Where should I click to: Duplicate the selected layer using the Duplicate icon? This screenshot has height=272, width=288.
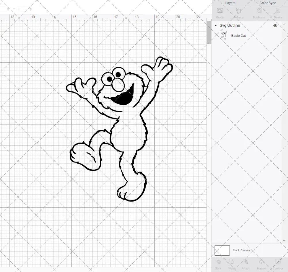(x=258, y=13)
